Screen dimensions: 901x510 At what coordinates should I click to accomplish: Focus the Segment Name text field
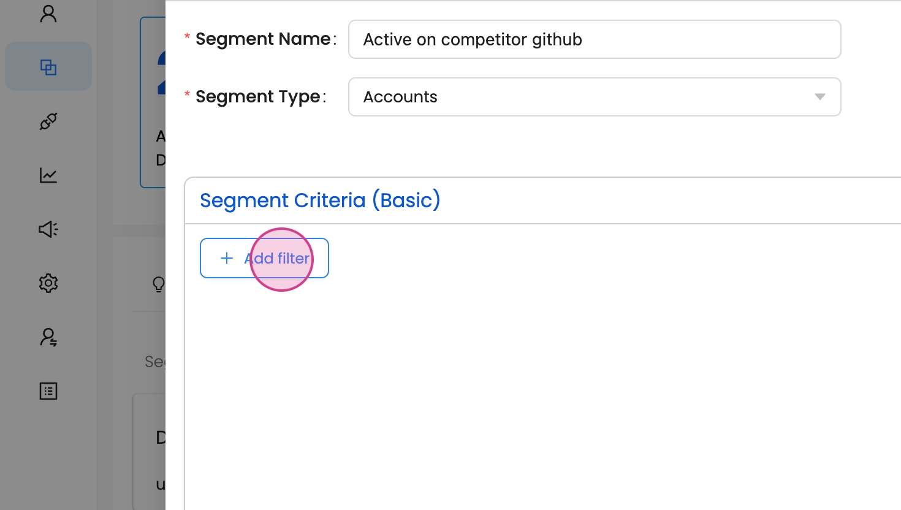pyautogui.click(x=594, y=39)
